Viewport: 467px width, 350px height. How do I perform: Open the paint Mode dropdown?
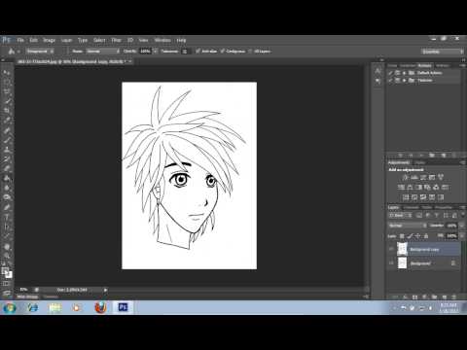(x=103, y=52)
